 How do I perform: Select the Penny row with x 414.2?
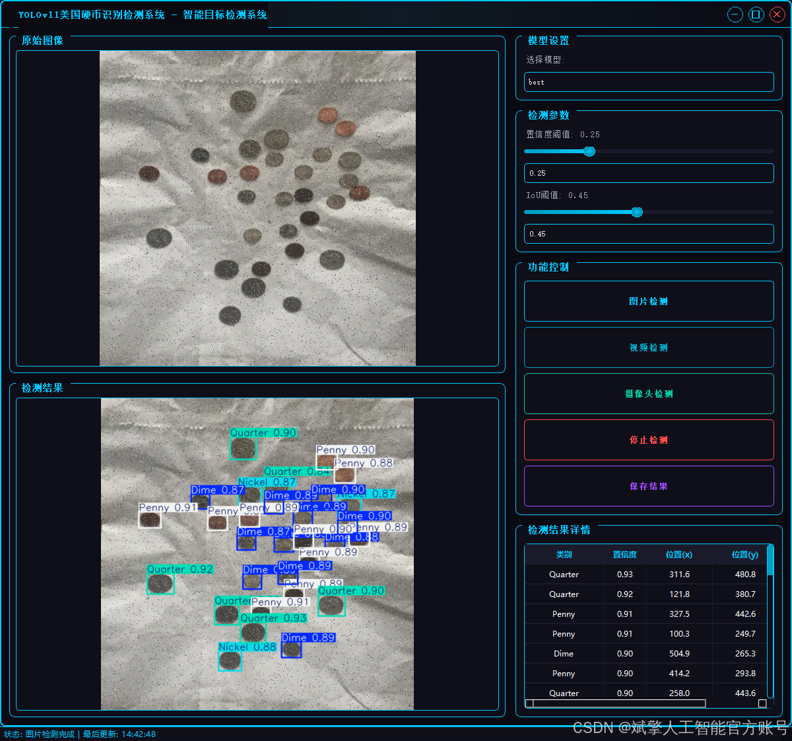[646, 674]
